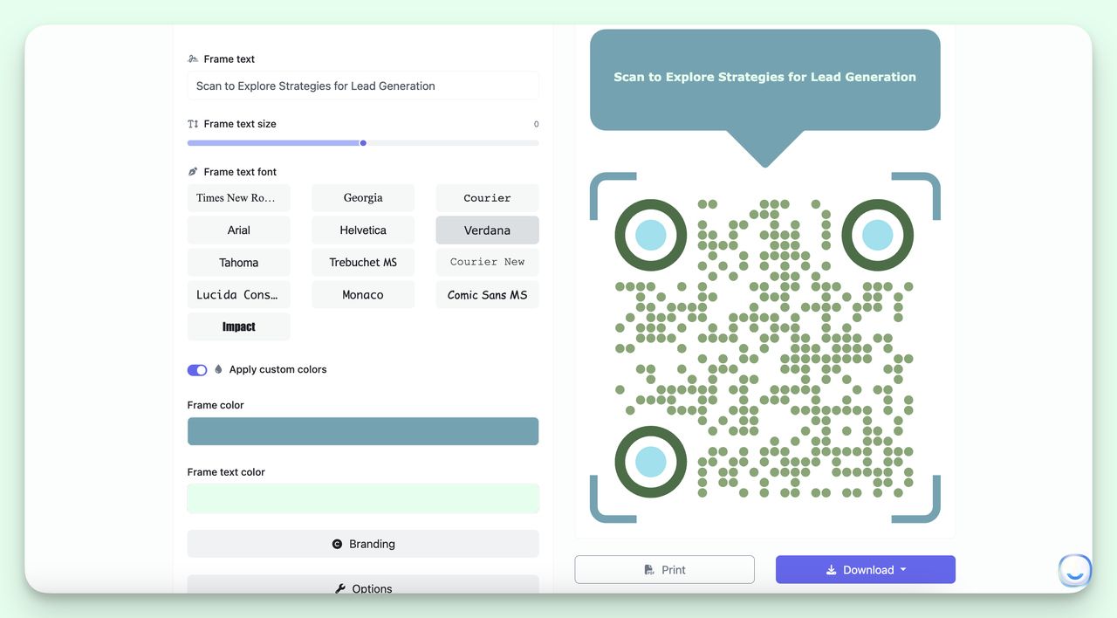
Task: Pick Monaco as frame font
Action: [x=363, y=295]
